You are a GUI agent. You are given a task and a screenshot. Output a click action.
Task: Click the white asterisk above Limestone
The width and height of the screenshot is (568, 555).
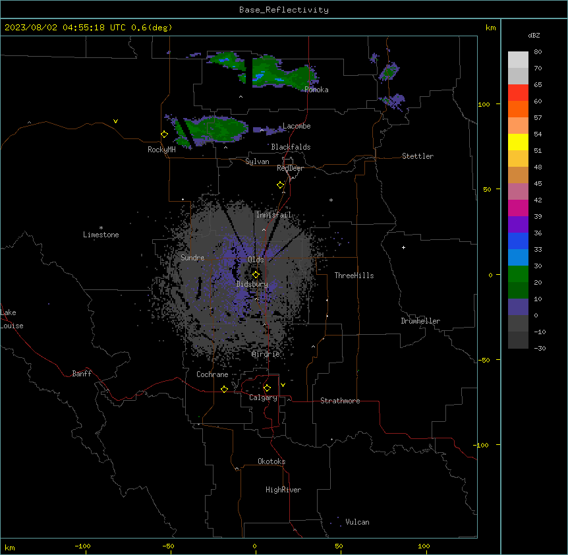tap(101, 228)
